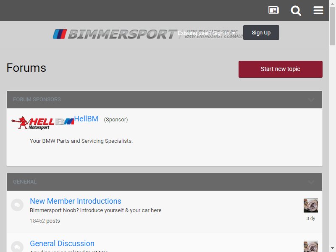Open the Existing user Sign In dropdown
336x252 pixels.
pos(207,33)
